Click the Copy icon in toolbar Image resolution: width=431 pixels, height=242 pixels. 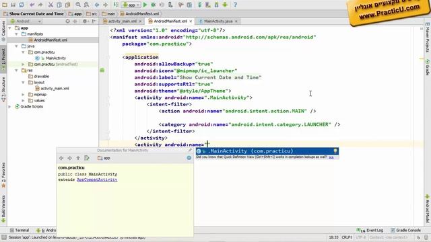click(x=59, y=5)
